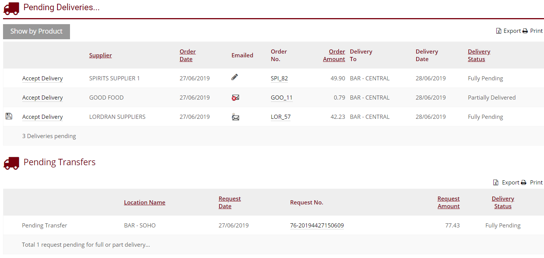
Task: Open transfer request 76-20194427150609
Action: [x=317, y=225]
